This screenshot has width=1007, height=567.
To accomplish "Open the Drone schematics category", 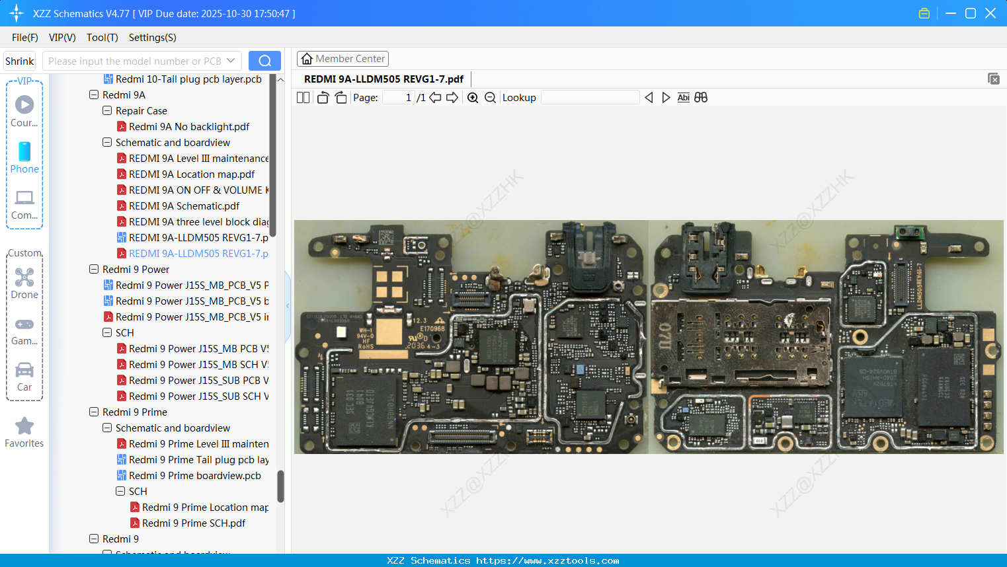I will tap(24, 281).
